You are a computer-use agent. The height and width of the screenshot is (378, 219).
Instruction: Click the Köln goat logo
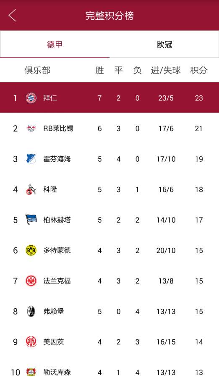pyautogui.click(x=31, y=189)
